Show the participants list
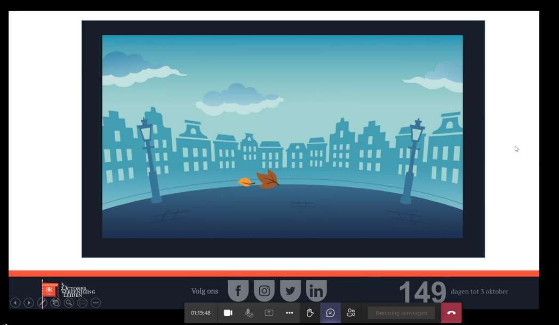 pos(350,313)
